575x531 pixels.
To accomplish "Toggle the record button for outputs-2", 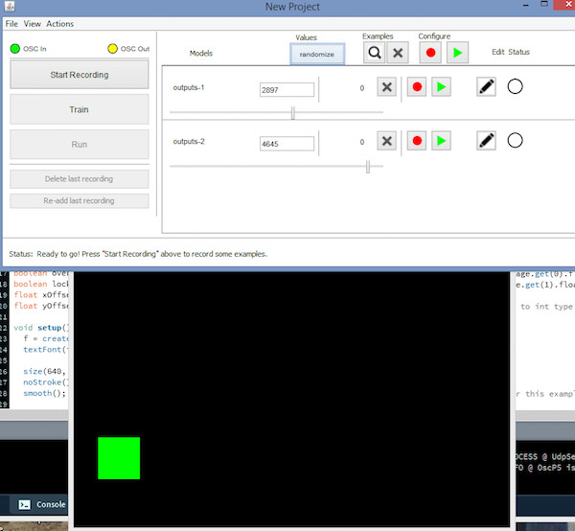I will [416, 141].
